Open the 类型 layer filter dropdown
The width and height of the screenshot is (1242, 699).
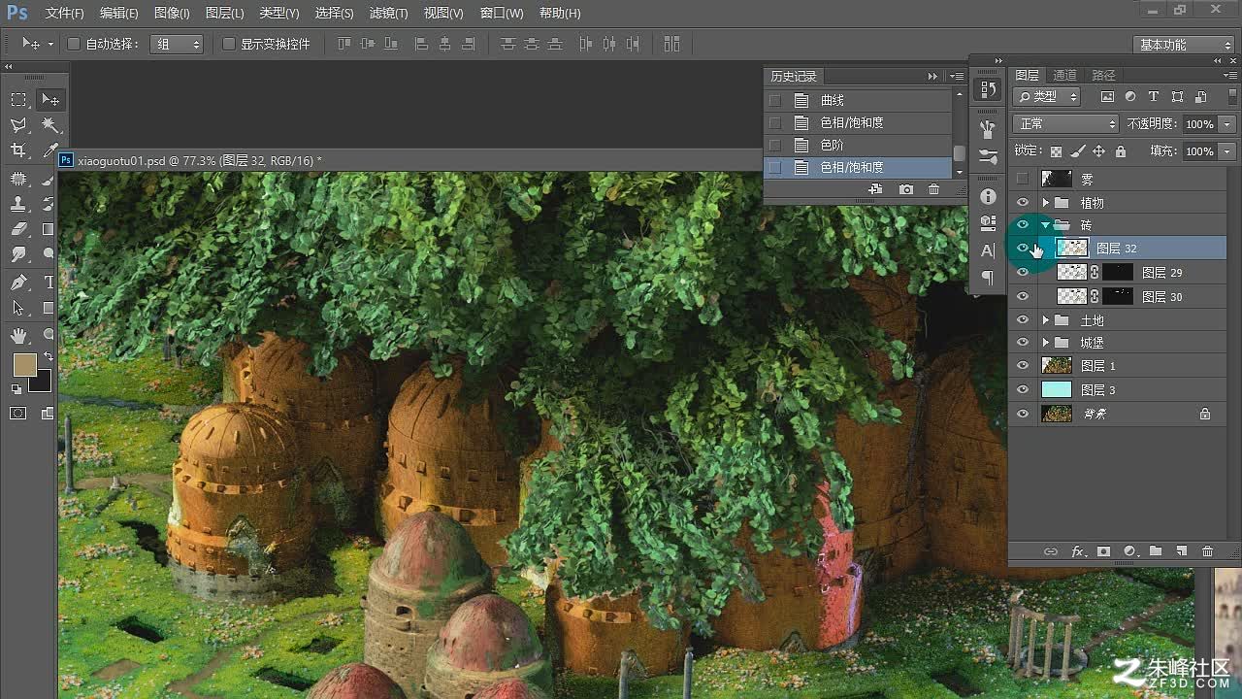pos(1047,97)
